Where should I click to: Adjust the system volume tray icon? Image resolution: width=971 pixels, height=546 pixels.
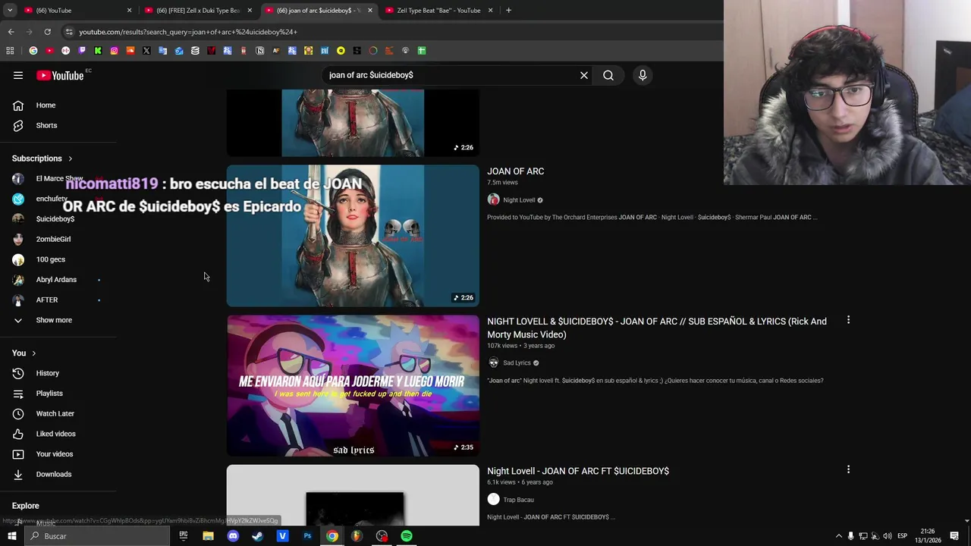(x=887, y=536)
